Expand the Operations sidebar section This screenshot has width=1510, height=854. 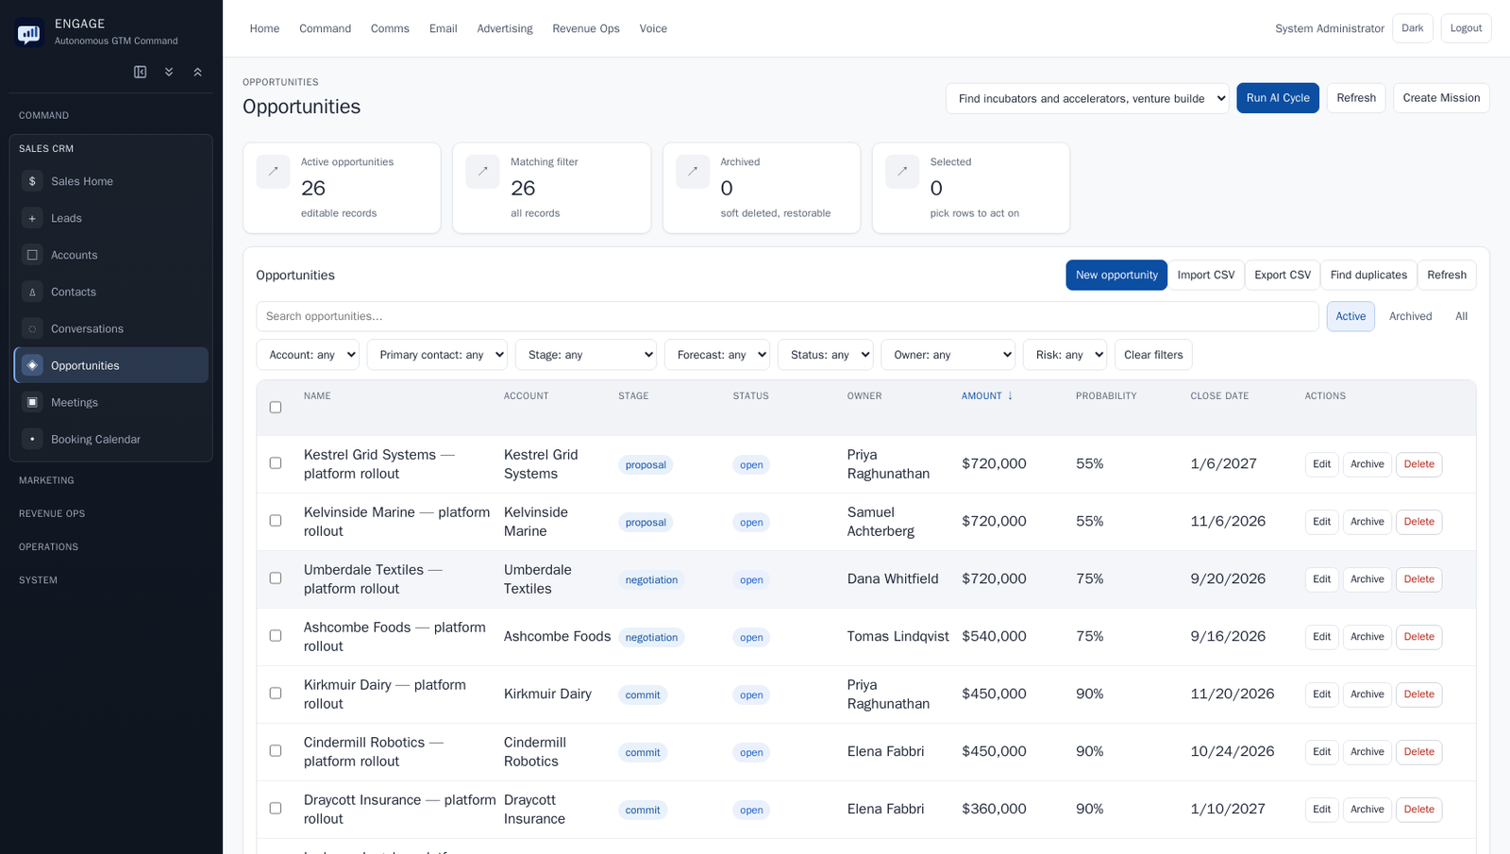pyautogui.click(x=48, y=547)
